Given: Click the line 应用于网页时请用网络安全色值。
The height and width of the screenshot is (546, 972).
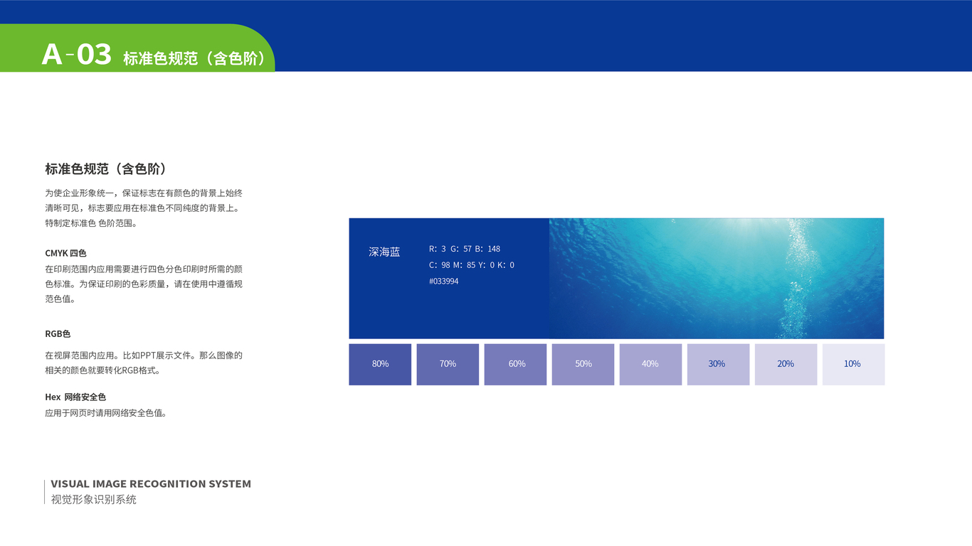Looking at the screenshot, I should pyautogui.click(x=106, y=413).
